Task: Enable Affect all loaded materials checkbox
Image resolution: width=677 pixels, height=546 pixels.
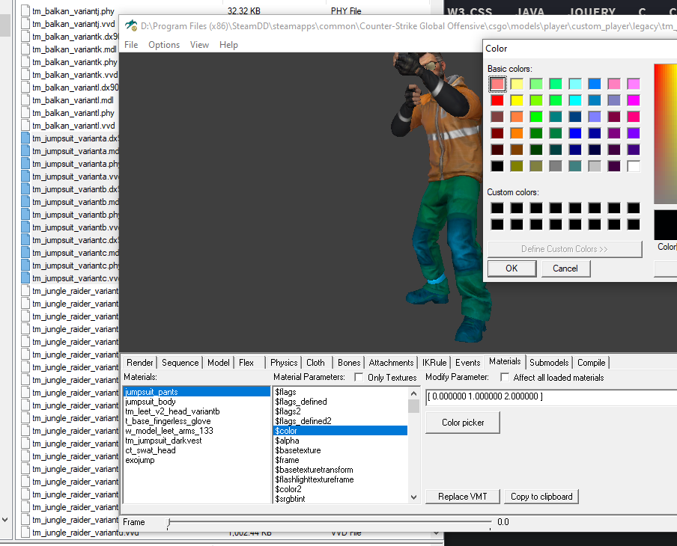Action: 504,378
